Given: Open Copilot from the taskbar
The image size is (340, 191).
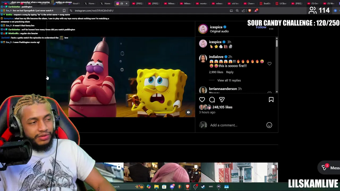Looking at the screenshot, I should (x=148, y=186).
